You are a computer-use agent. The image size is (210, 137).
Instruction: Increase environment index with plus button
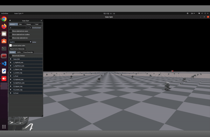[x=30, y=28]
